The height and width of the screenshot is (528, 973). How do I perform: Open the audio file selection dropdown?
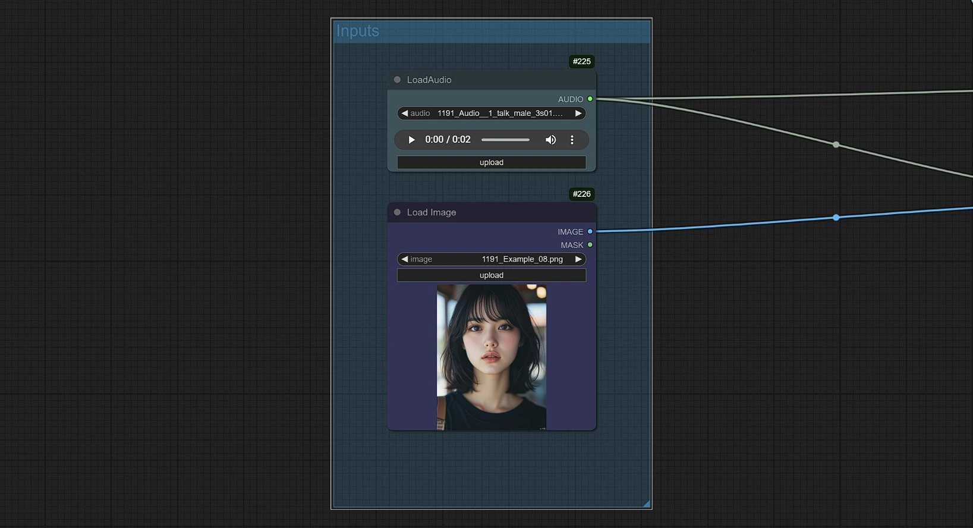point(492,113)
